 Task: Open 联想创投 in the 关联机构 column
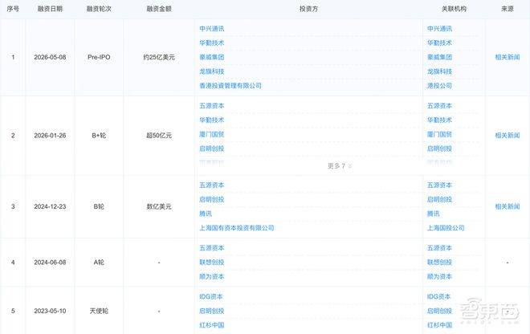tap(439, 263)
